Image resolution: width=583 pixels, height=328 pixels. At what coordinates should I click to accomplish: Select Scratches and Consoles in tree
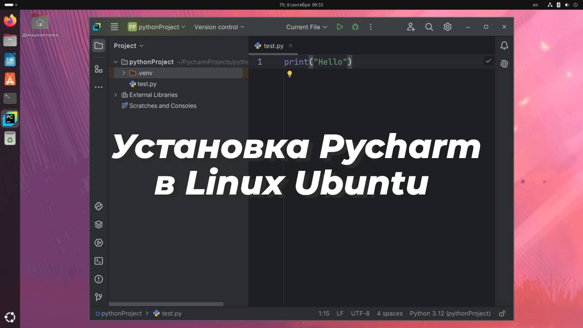pos(159,106)
